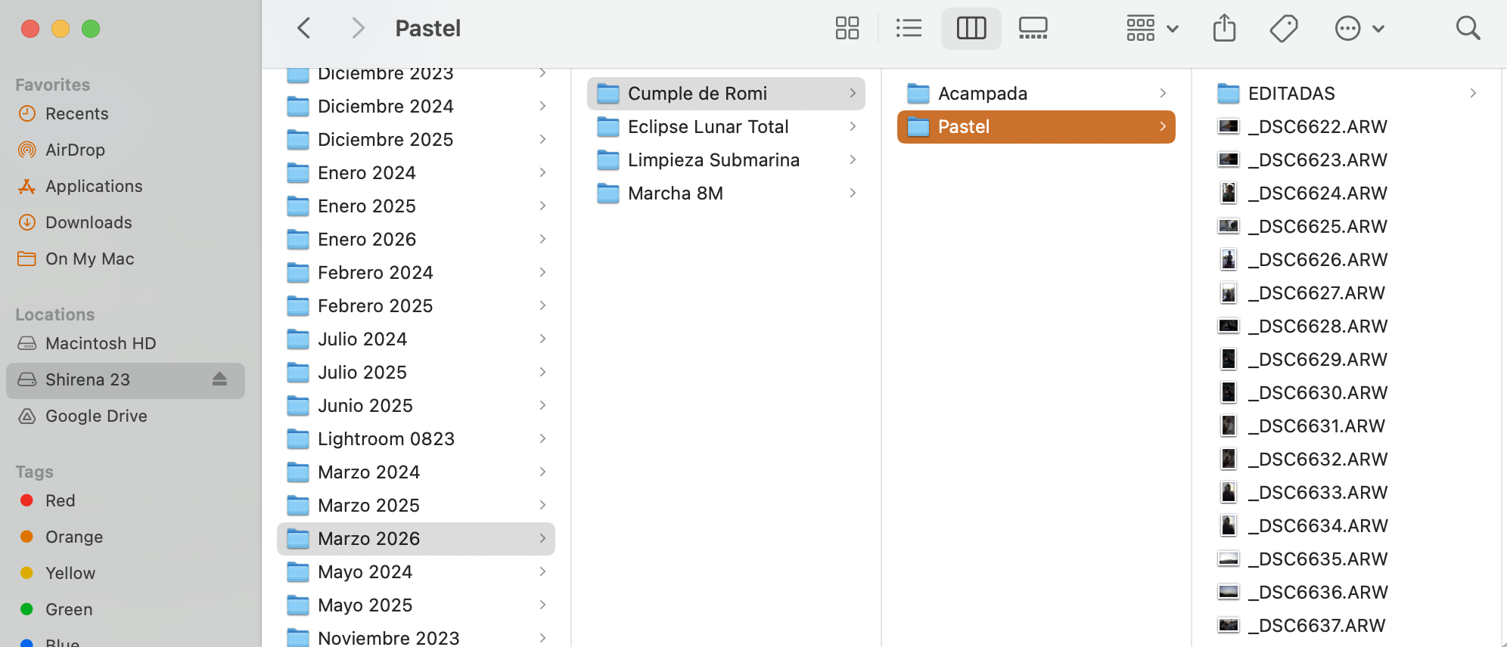Expand Febrero 2024 folder chevron
Screen dimensions: 1507x647
[542, 272]
